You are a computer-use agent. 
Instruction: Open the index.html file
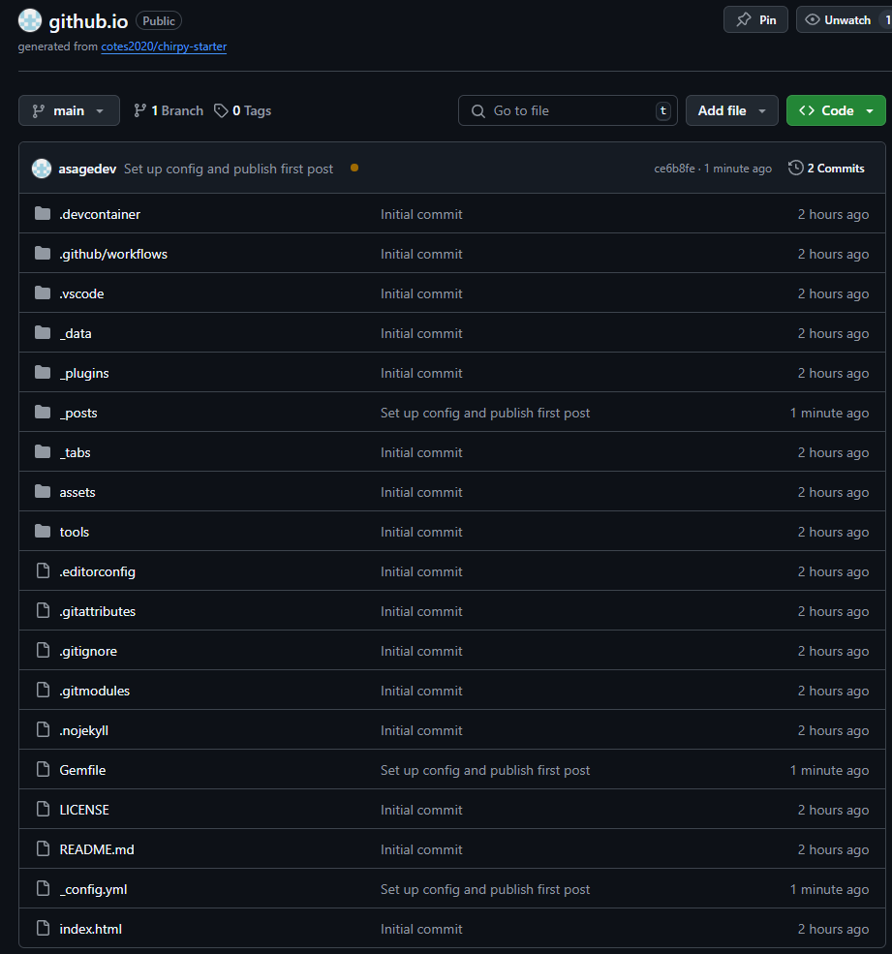pyautogui.click(x=91, y=929)
